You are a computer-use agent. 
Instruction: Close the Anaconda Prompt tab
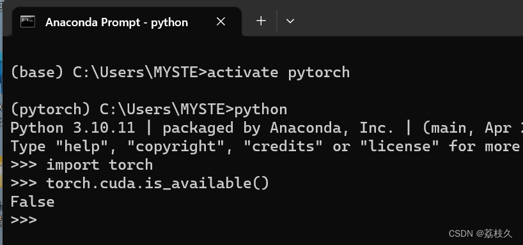[x=221, y=22]
